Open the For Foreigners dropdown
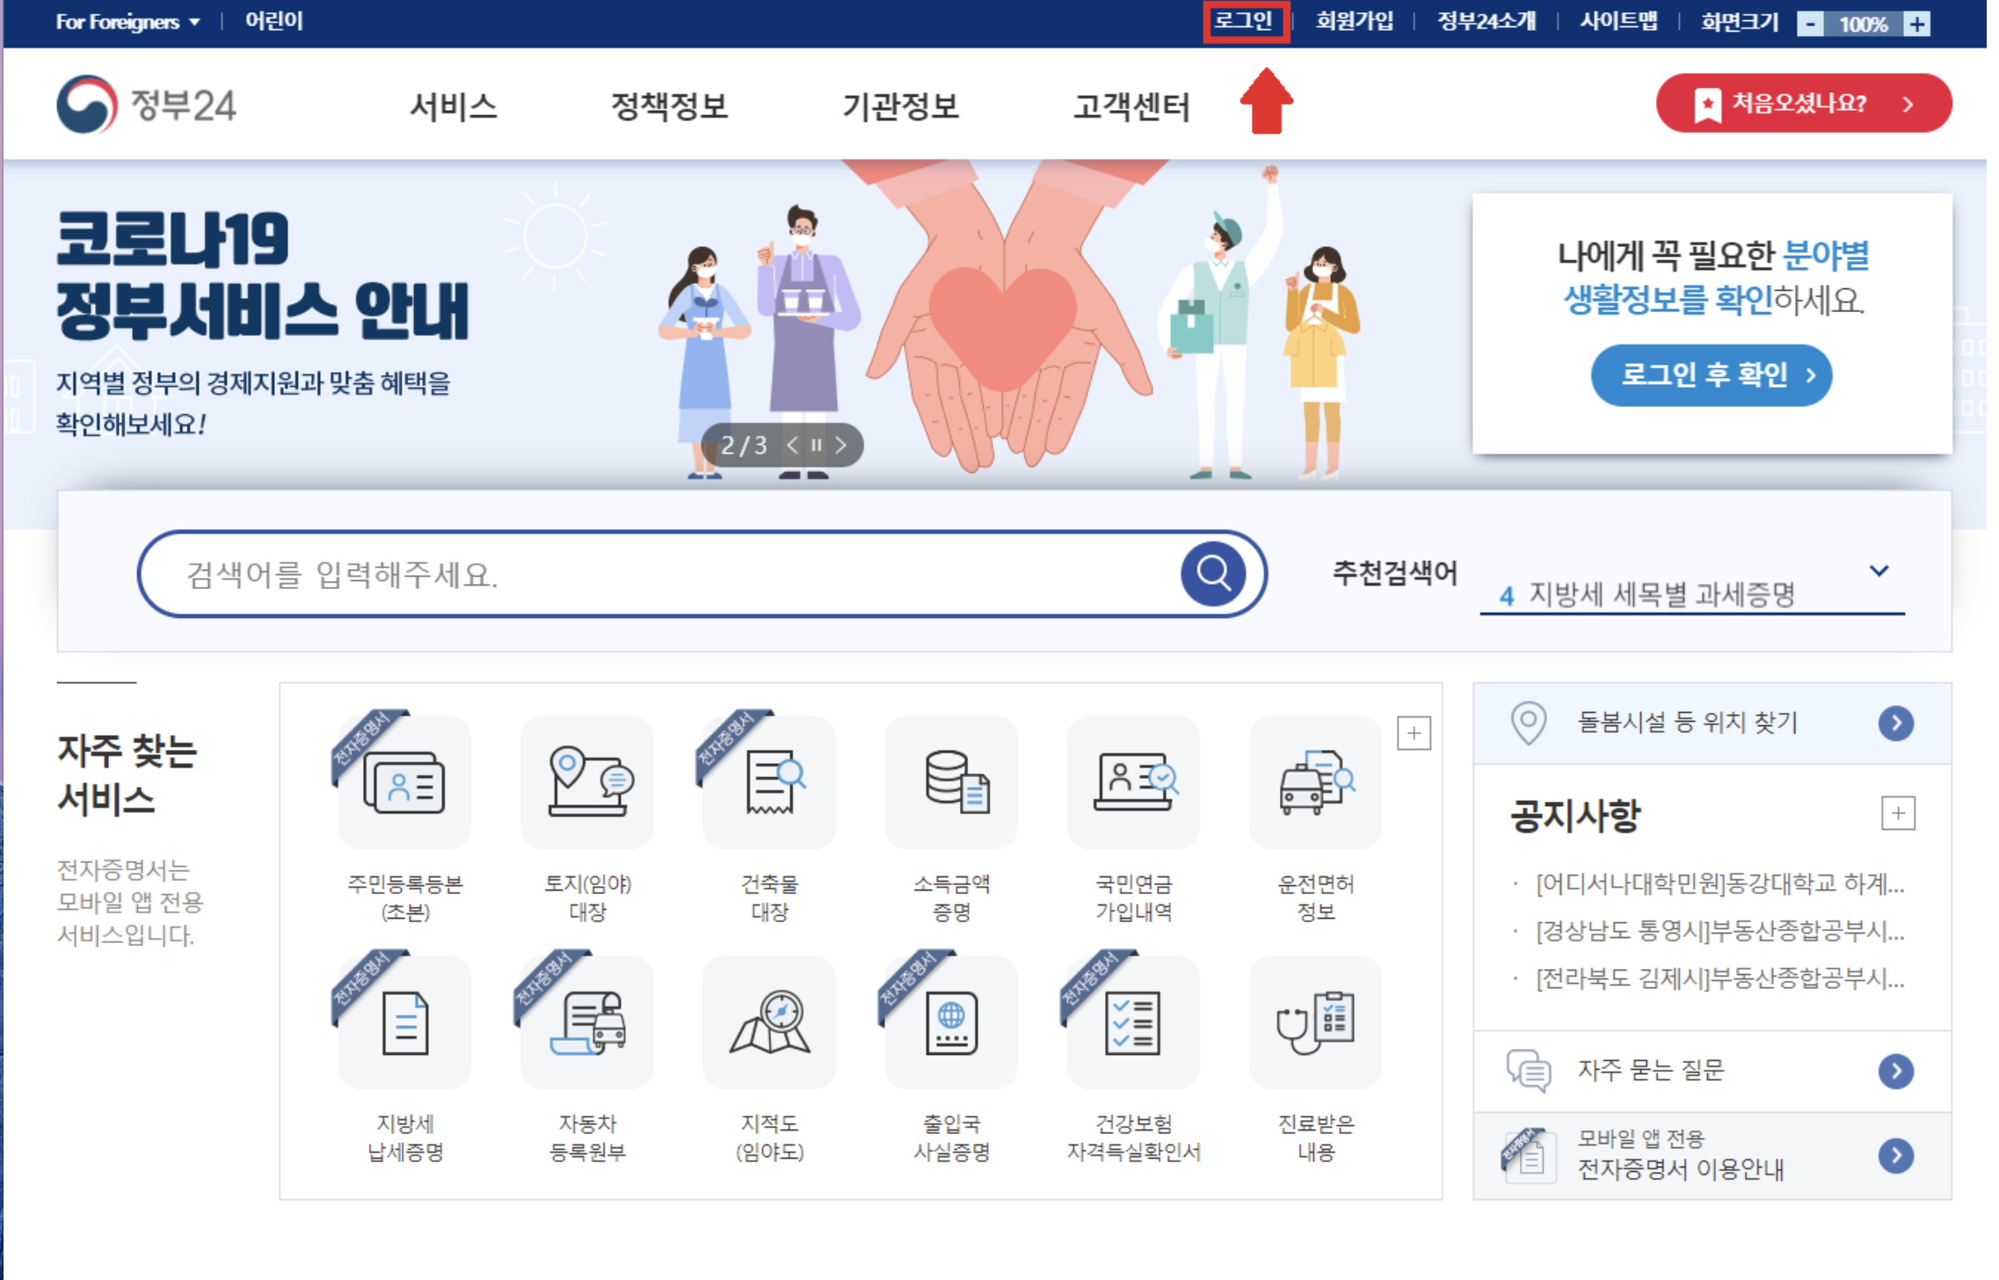Screen dimensions: 1999x1280 pyautogui.click(x=127, y=22)
